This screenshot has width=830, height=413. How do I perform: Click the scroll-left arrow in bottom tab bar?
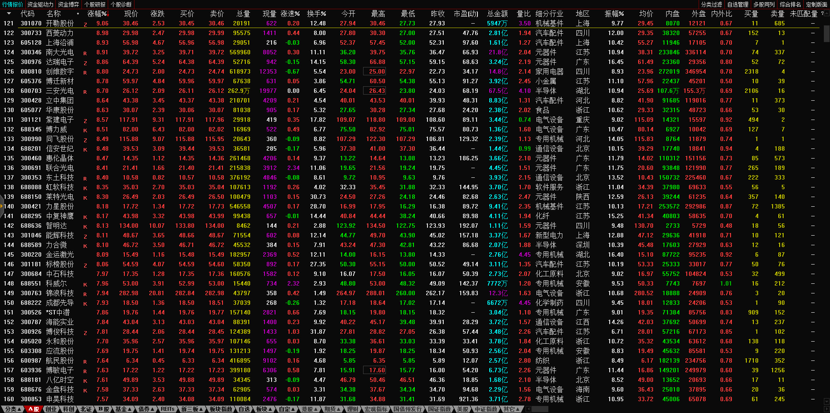[529, 409]
